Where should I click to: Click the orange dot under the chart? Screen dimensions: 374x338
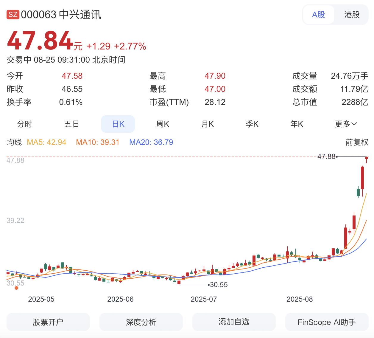click(x=16, y=288)
